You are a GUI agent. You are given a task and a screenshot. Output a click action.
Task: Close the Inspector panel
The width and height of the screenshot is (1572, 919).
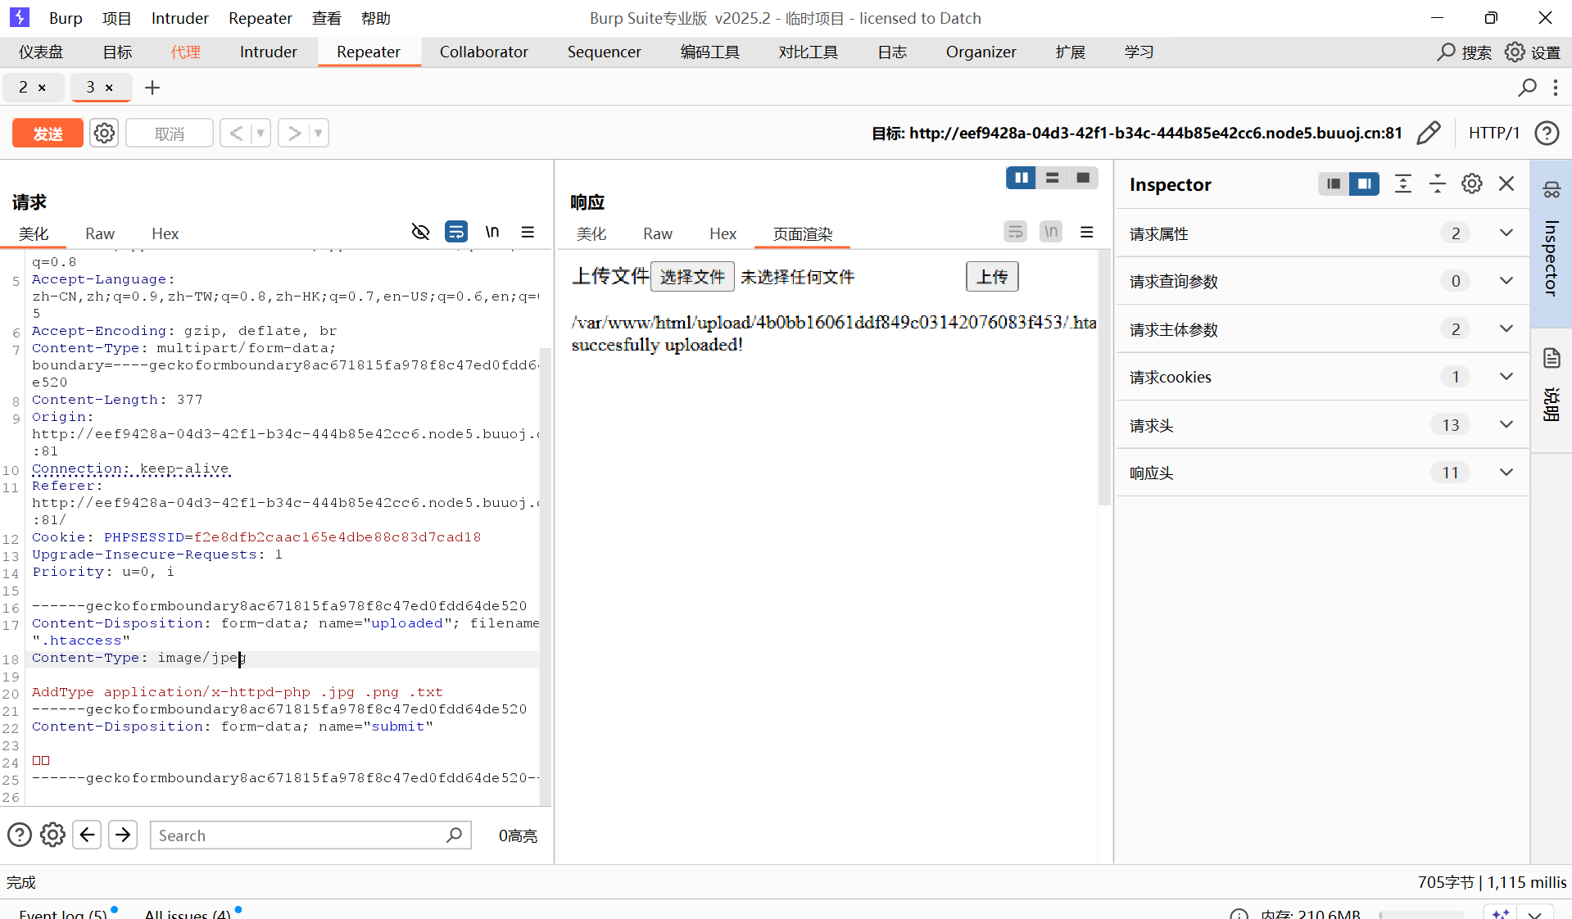1506,183
